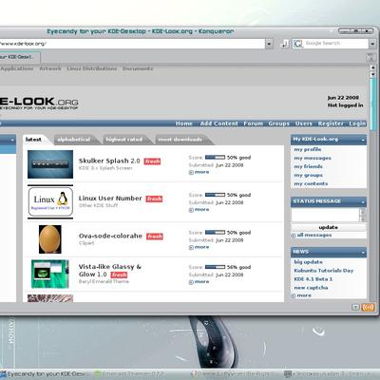
Task: Switch to the highest rated tab
Action: click(x=124, y=140)
